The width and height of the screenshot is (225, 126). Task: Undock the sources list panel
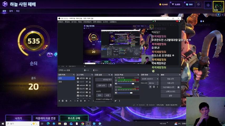(92, 75)
